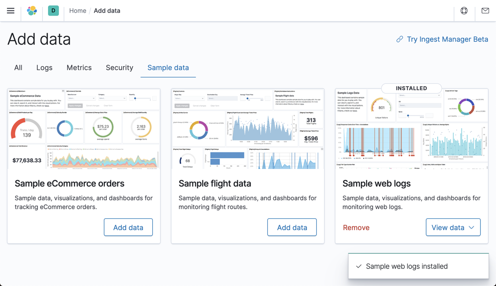The height and width of the screenshot is (286, 496).
Task: Click the checkmark in the installed toast
Action: [x=359, y=266]
